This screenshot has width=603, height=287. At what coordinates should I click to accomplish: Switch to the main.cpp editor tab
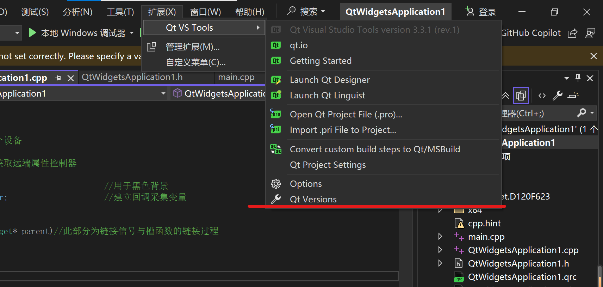click(x=236, y=77)
